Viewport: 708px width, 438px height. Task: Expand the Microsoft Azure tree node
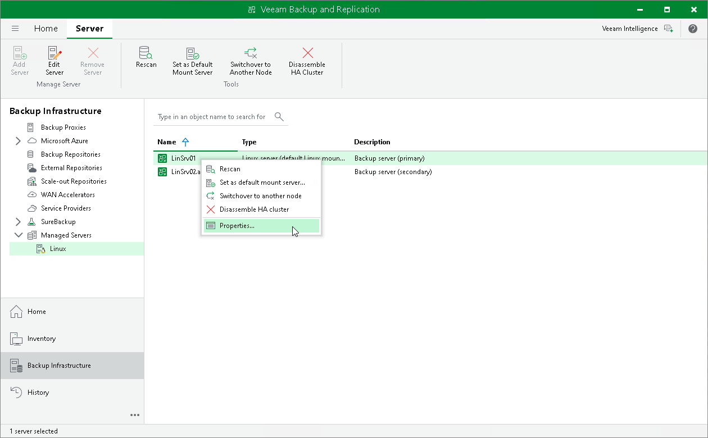18,140
